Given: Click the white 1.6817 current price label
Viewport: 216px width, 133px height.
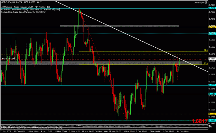Looking at the screenshot, I should (x=212, y=59).
